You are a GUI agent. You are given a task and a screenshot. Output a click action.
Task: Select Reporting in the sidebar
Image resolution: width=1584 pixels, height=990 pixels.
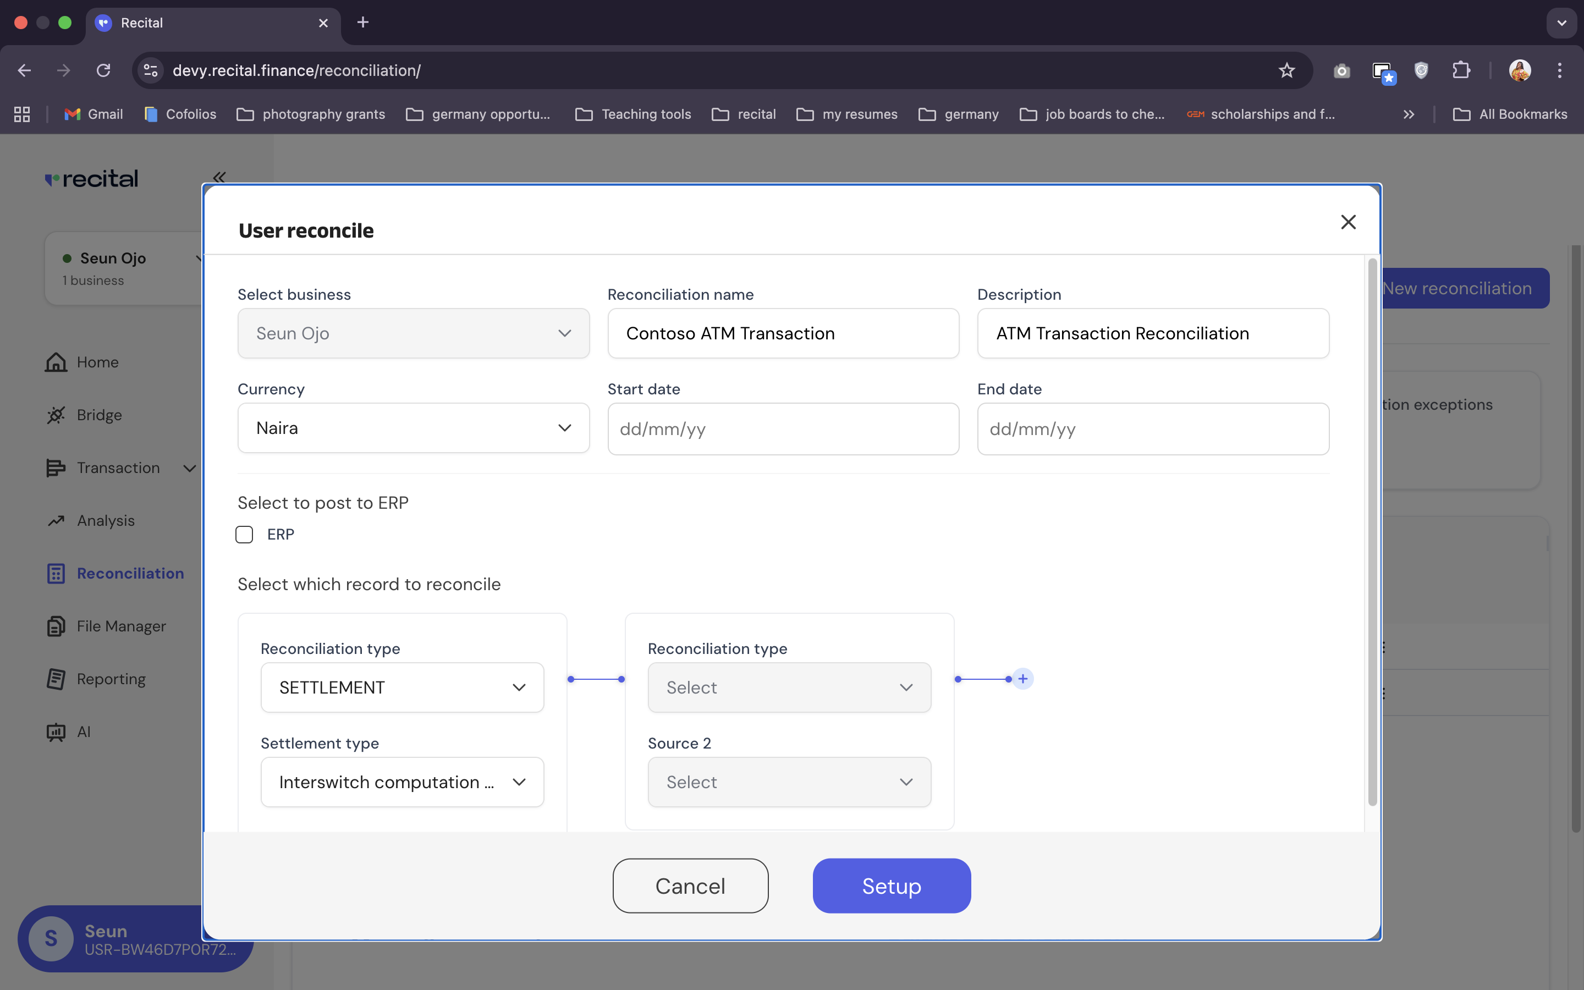coord(111,679)
